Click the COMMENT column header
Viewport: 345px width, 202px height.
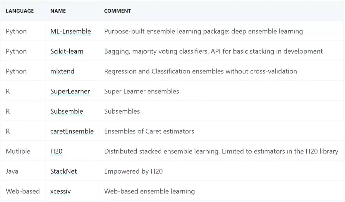coord(118,11)
